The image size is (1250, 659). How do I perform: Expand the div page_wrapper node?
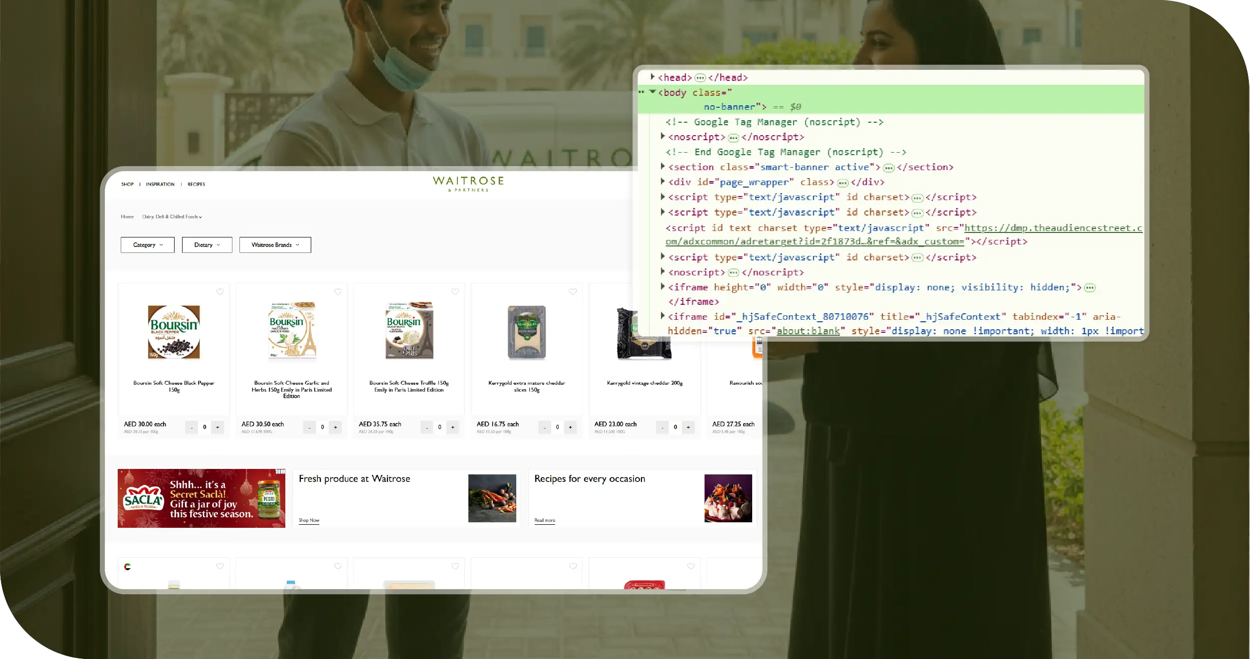click(x=662, y=182)
